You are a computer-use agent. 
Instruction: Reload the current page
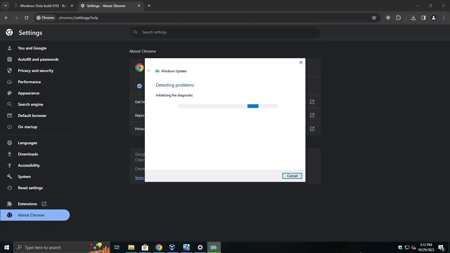click(26, 18)
